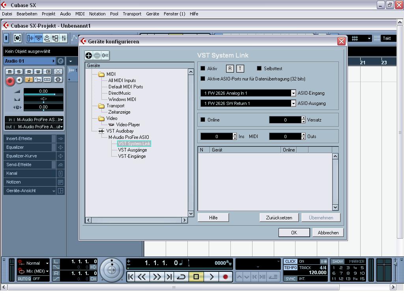
Task: Open the Transport menu
Action: click(x=132, y=14)
